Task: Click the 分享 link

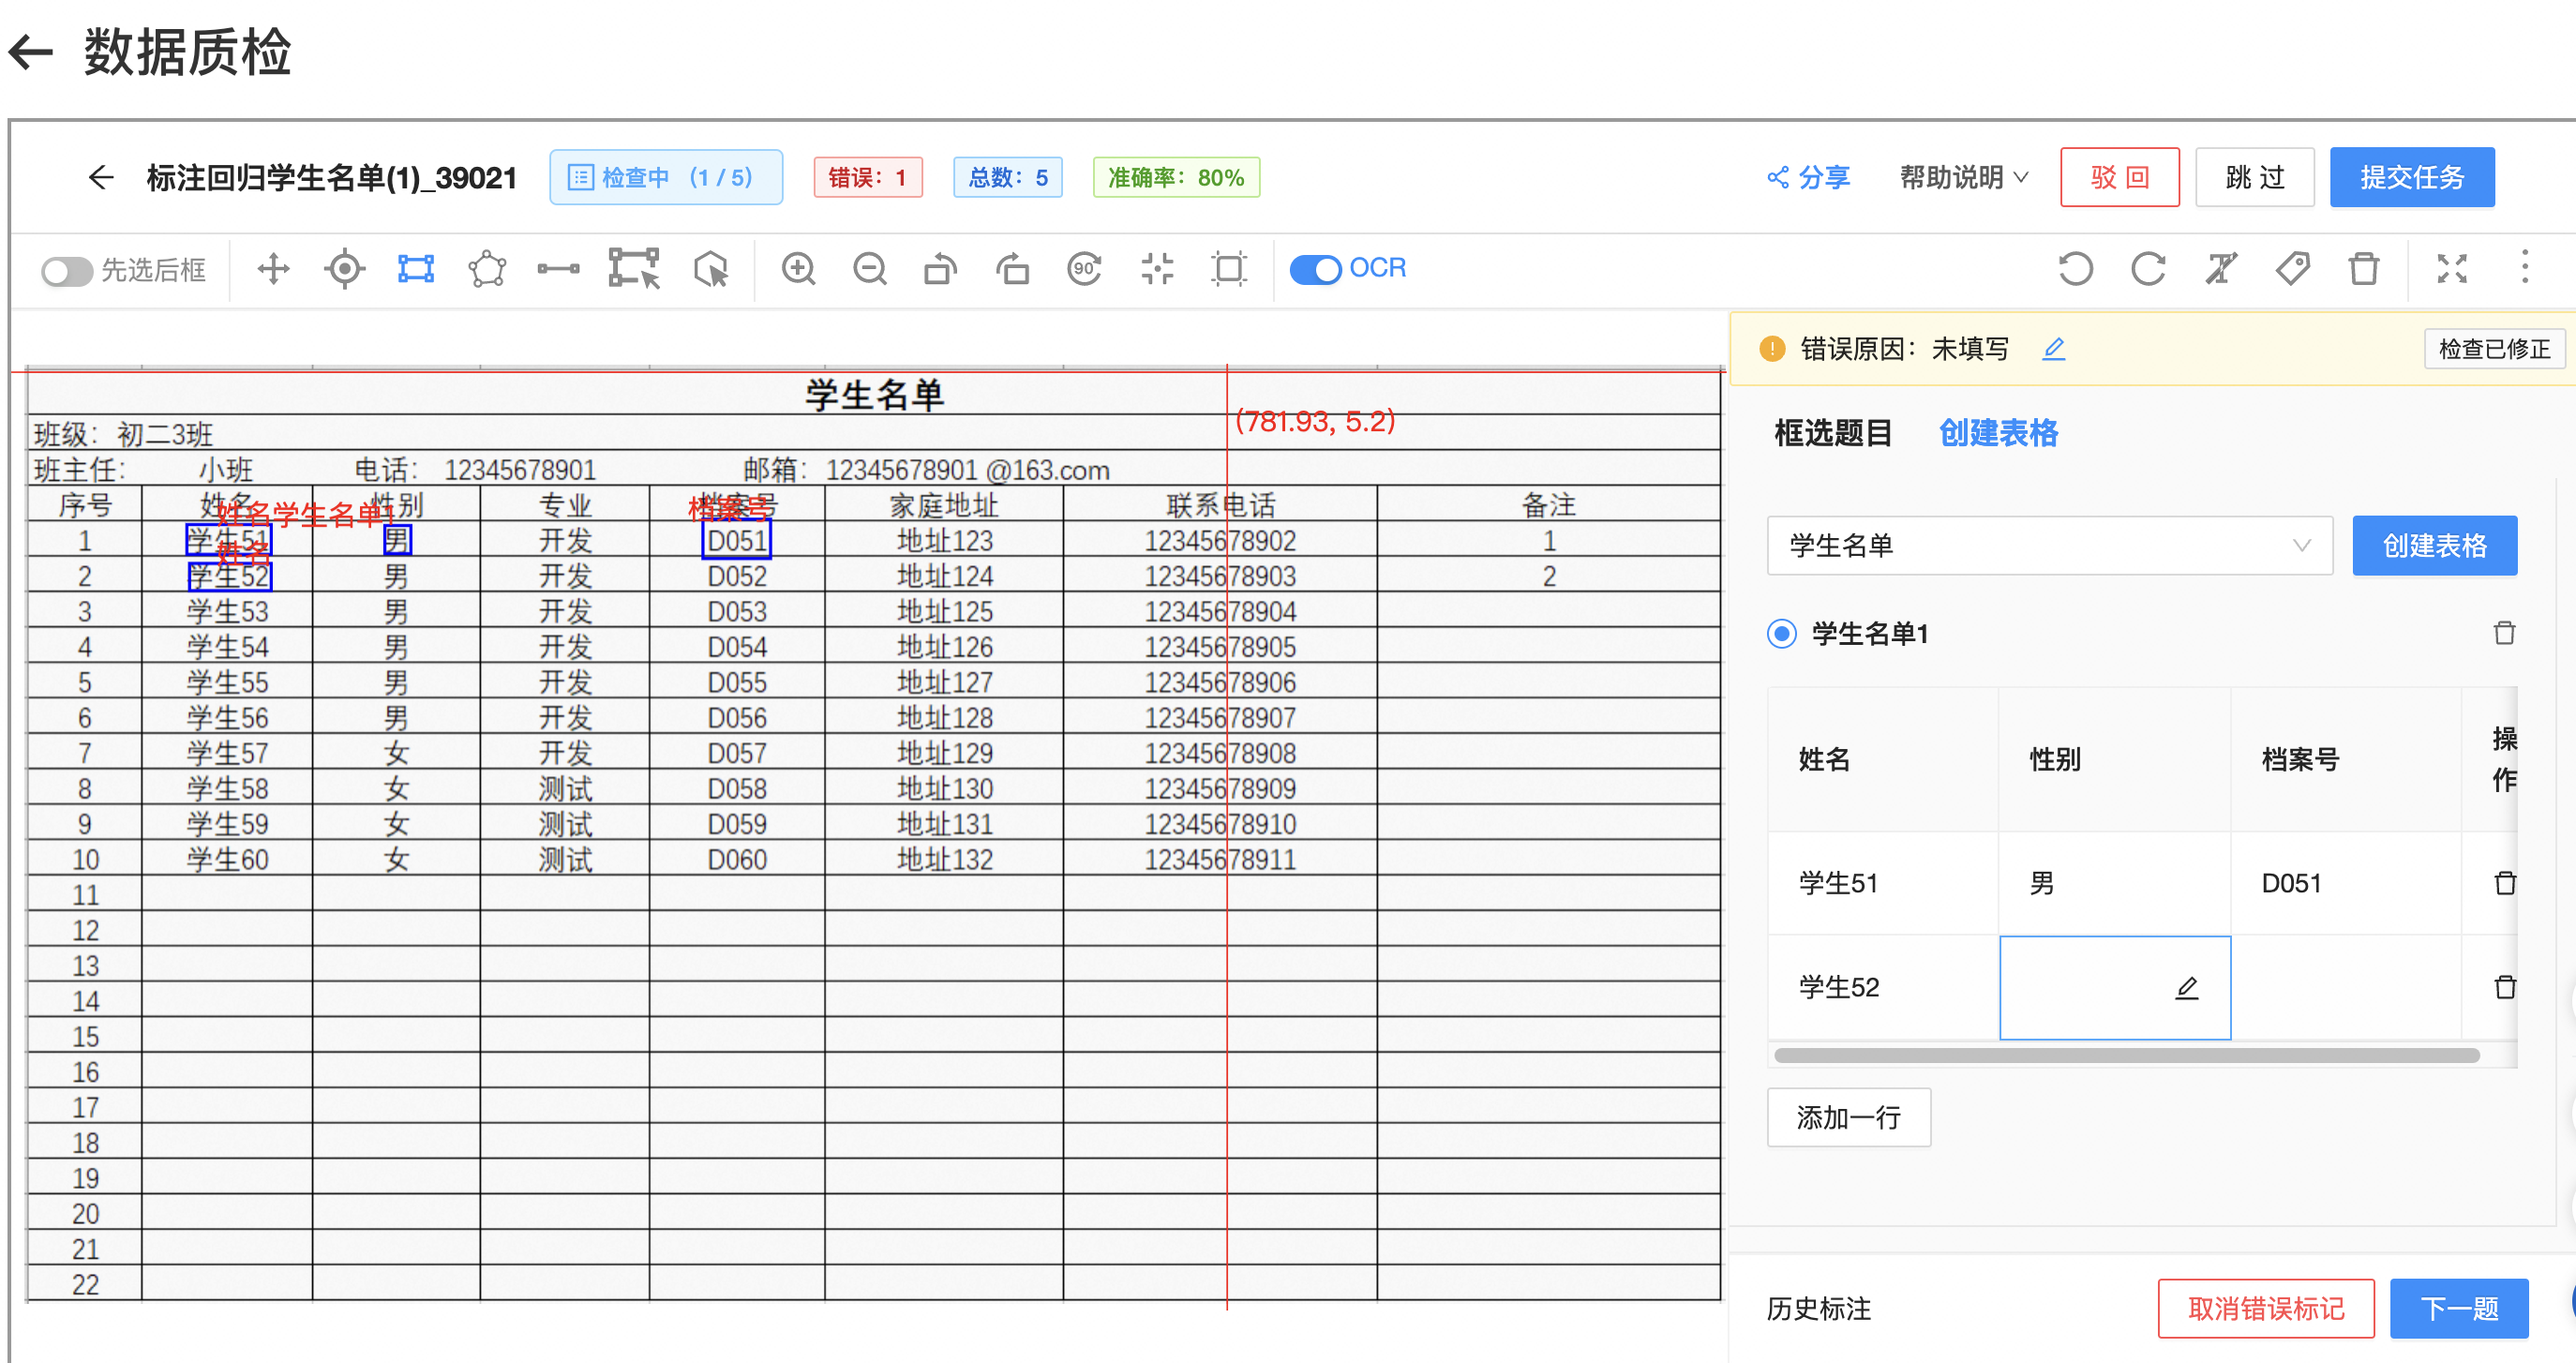Action: pos(1809,178)
